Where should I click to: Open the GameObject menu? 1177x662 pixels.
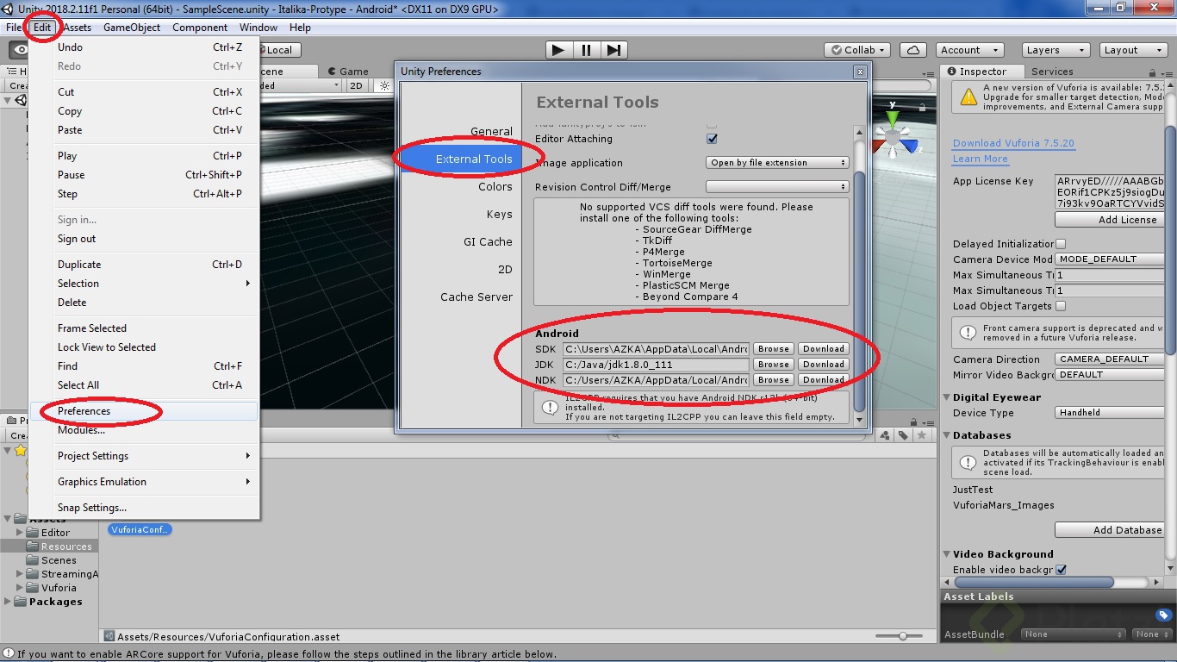132,28
